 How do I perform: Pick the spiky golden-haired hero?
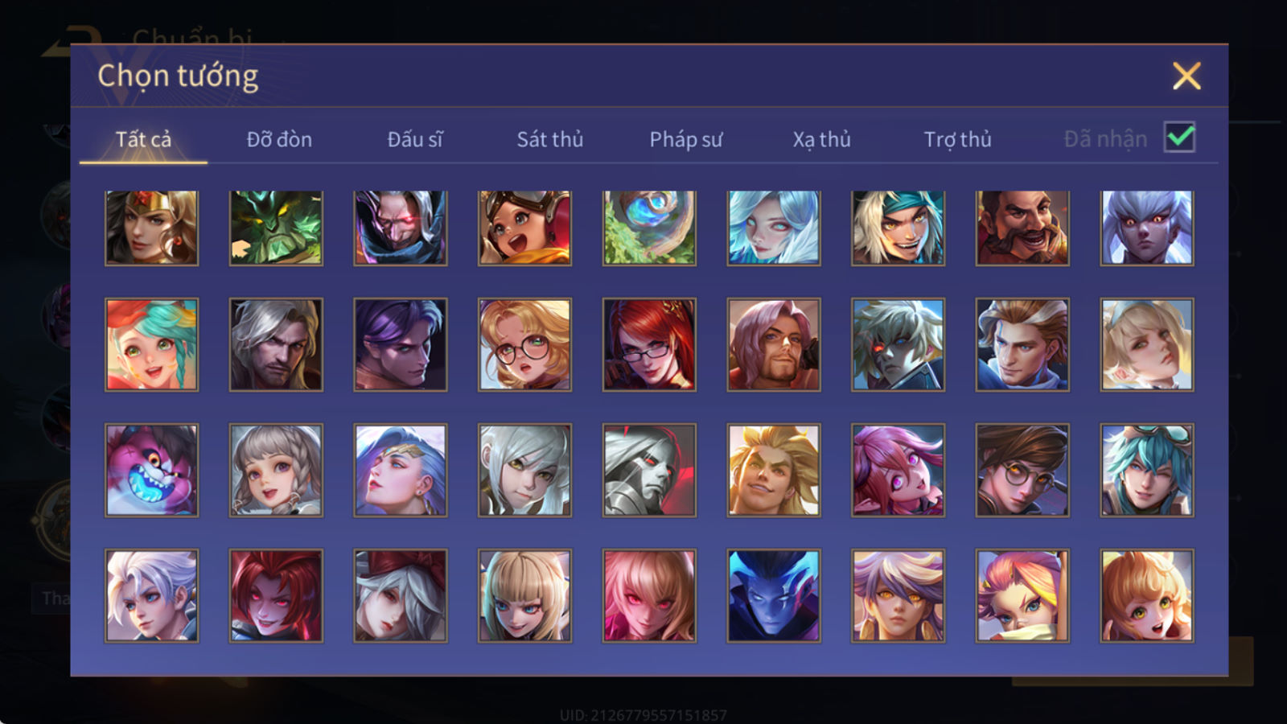(774, 471)
